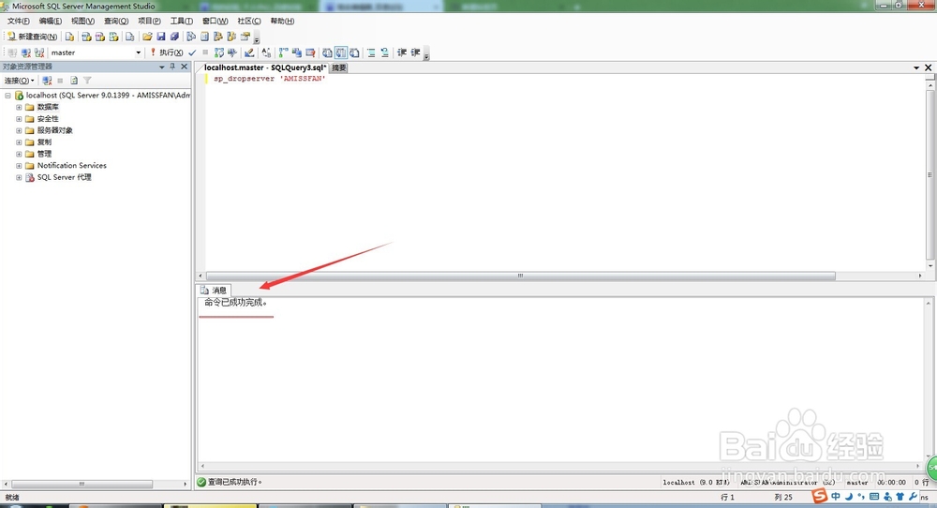Open a new SQL Server Mobile query
Screen dimensions: 937x508
[x=129, y=37]
